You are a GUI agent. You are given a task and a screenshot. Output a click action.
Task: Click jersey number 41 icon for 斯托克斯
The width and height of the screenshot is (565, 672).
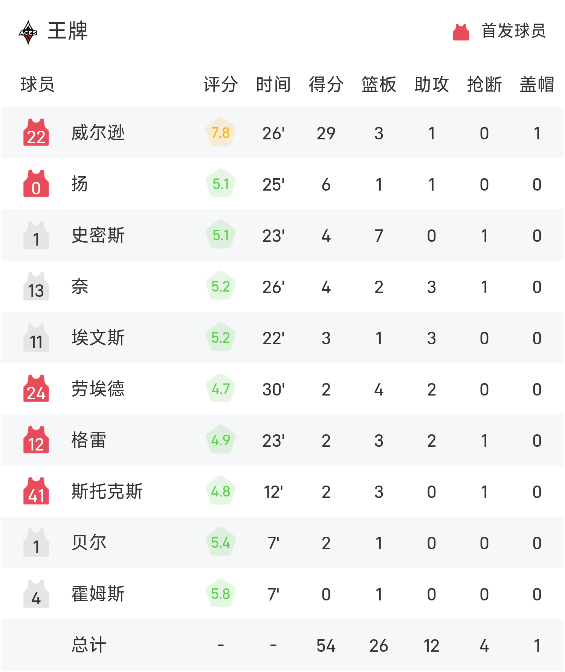pos(36,491)
